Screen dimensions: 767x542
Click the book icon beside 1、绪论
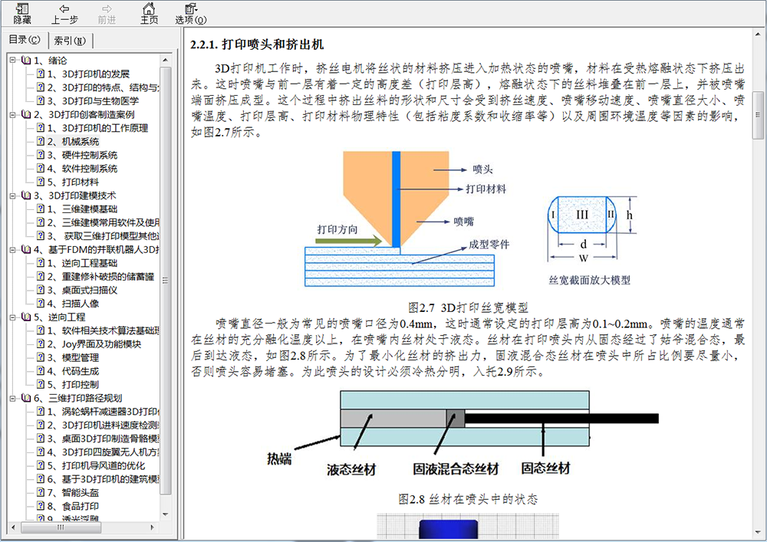click(26, 61)
